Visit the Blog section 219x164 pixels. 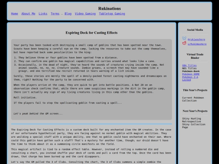tap(68, 14)
